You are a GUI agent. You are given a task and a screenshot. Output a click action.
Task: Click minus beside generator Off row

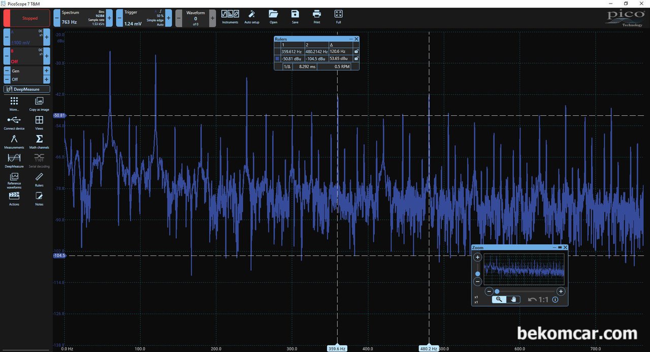click(x=7, y=79)
